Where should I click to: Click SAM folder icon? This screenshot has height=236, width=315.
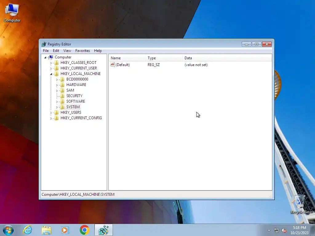62,90
